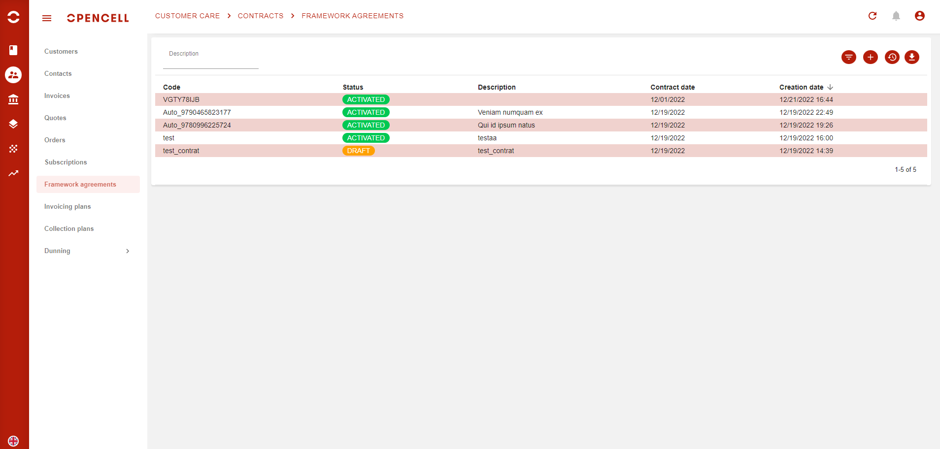This screenshot has height=449, width=940.
Task: Click the refresh icon in top bar
Action: 872,16
